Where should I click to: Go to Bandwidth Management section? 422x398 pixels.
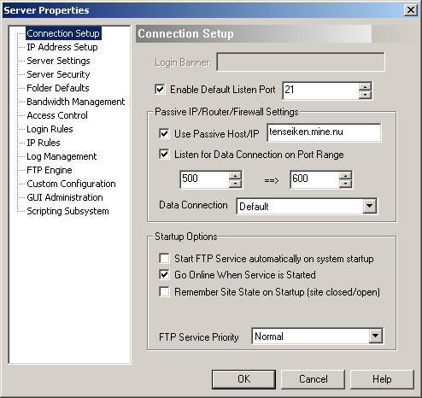pos(76,102)
